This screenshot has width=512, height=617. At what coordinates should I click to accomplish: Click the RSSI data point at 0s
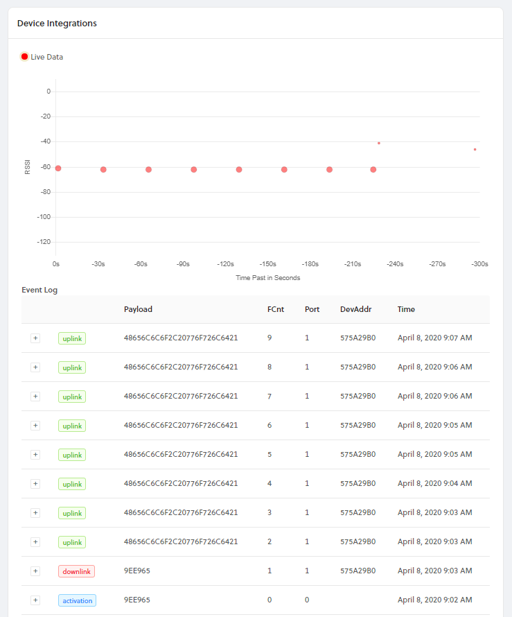pyautogui.click(x=58, y=168)
